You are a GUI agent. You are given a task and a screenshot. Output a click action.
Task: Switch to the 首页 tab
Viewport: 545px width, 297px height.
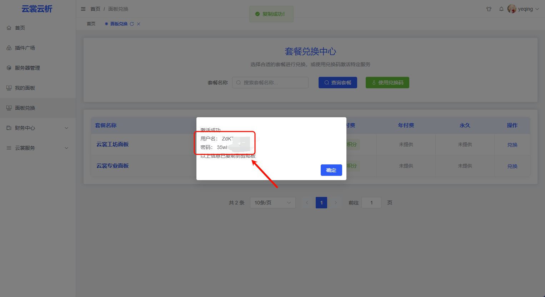pos(91,24)
